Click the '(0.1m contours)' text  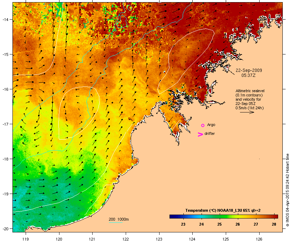coord(249,95)
